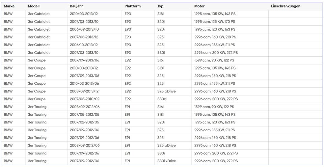
Task: Click the Baujahr column header
Action: pos(94,6)
